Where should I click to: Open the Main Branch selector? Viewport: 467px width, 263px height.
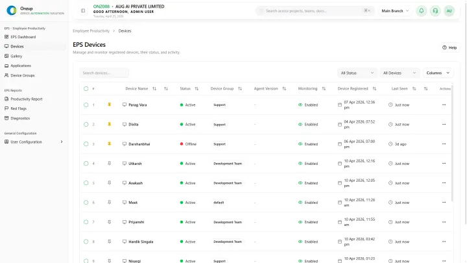pyautogui.click(x=395, y=11)
